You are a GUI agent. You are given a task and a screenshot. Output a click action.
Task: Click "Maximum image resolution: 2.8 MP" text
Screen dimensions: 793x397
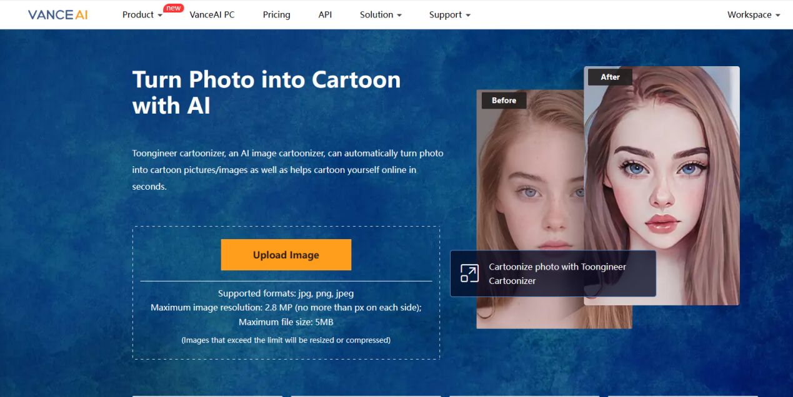click(x=221, y=308)
